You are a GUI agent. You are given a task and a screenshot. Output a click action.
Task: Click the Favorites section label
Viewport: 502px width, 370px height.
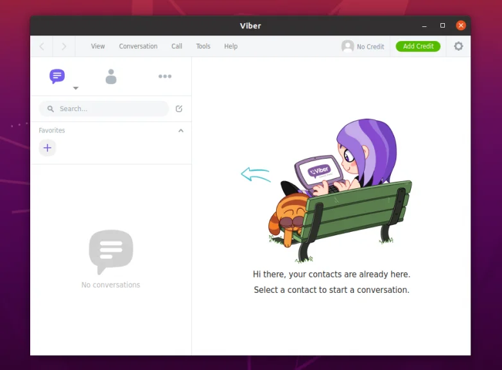[52, 130]
